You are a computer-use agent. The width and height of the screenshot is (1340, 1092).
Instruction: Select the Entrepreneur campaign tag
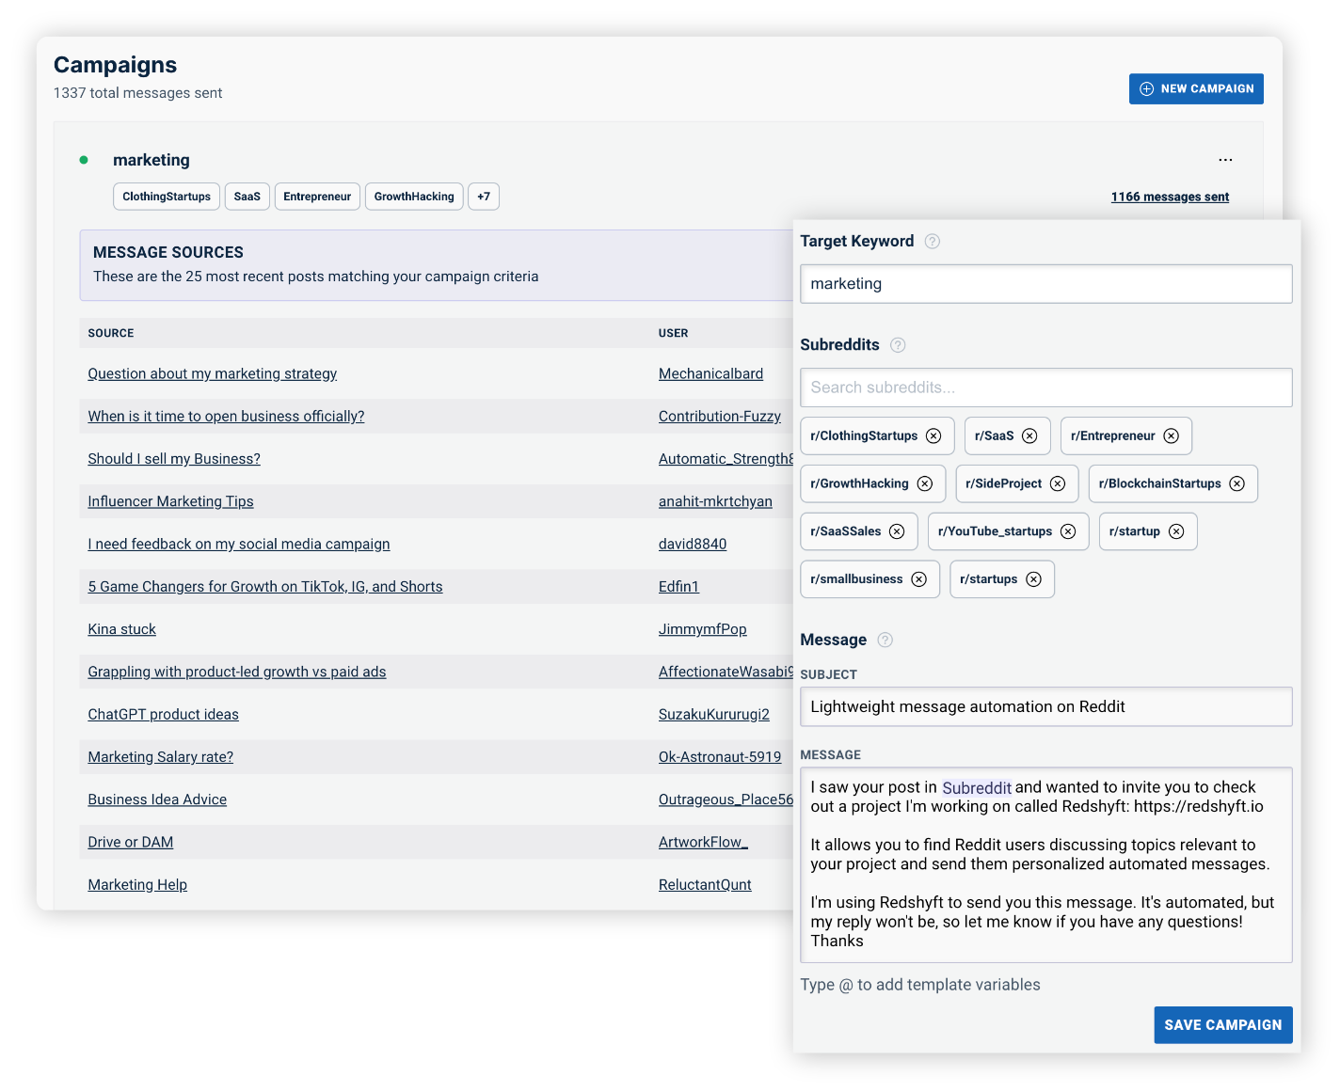(x=317, y=197)
